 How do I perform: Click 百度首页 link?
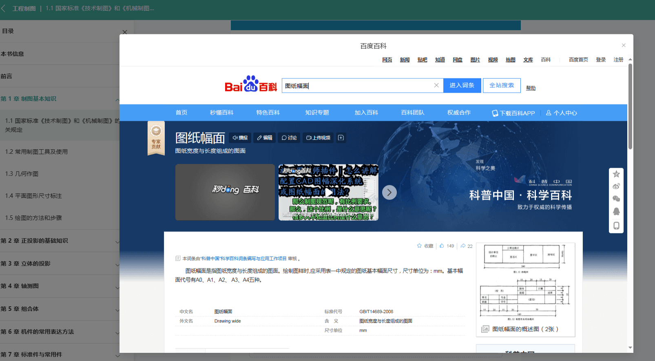point(578,60)
